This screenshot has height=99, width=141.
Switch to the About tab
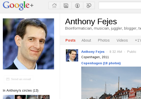click(86, 40)
